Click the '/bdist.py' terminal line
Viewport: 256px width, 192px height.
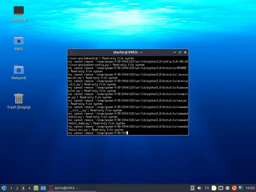pyautogui.click(x=92, y=117)
